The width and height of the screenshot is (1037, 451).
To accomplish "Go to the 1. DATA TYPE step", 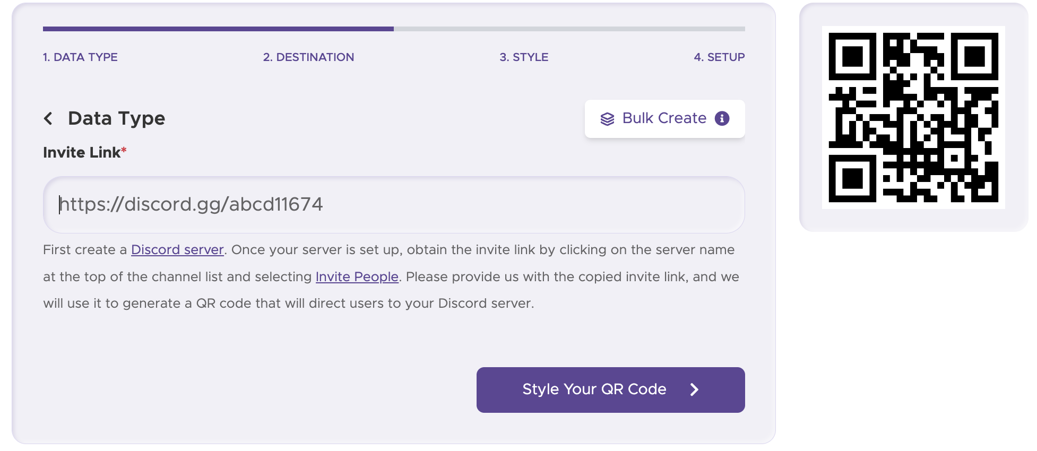I will tap(80, 57).
